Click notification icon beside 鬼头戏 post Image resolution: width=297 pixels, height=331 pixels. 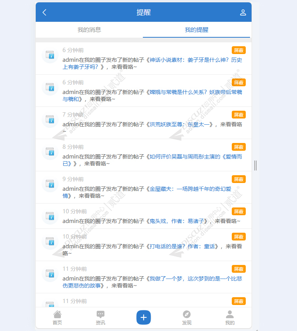(50, 216)
